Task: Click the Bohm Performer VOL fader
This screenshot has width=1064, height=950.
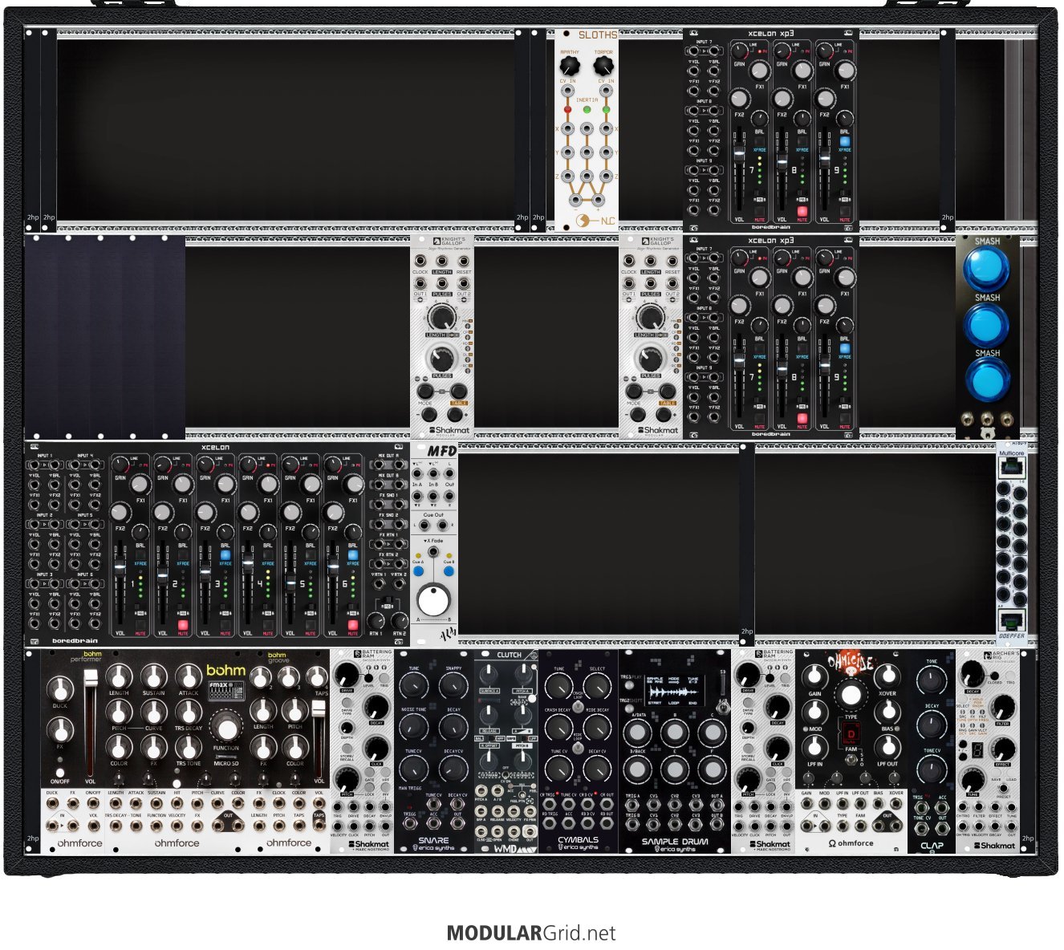Action: [x=90, y=680]
